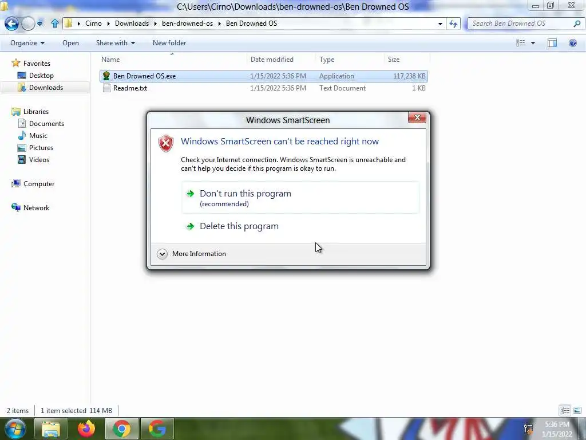586x440 pixels.
Task: Select Downloads in the address breadcrumb
Action: point(132,23)
